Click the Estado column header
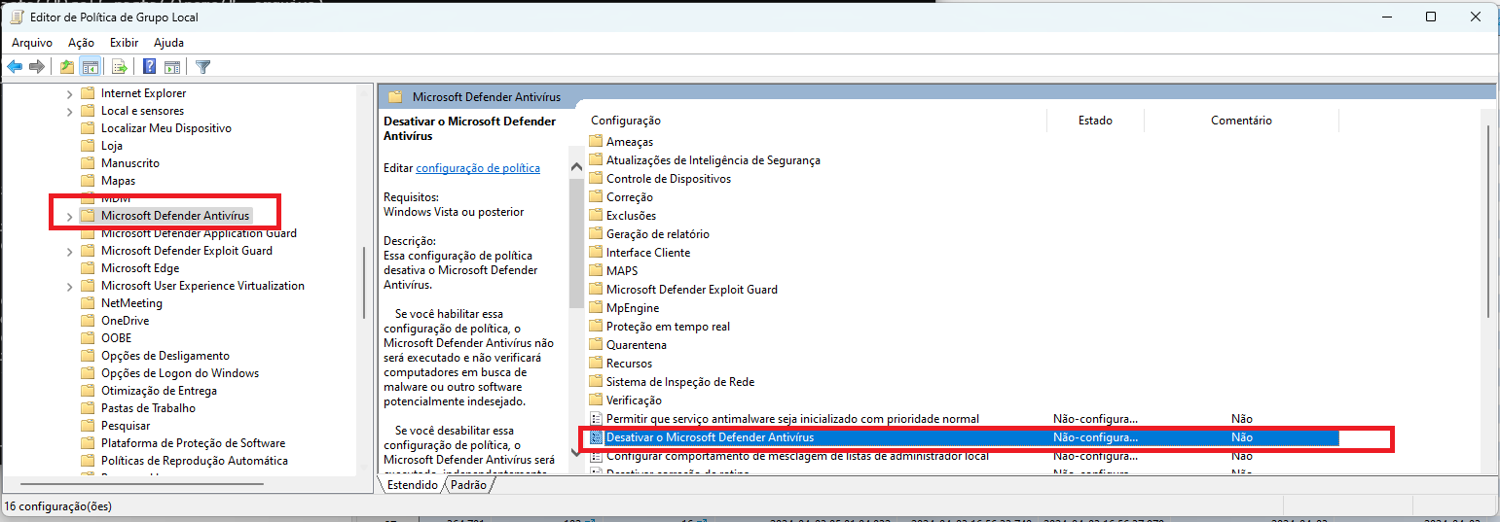The height and width of the screenshot is (522, 1500). 1095,121
